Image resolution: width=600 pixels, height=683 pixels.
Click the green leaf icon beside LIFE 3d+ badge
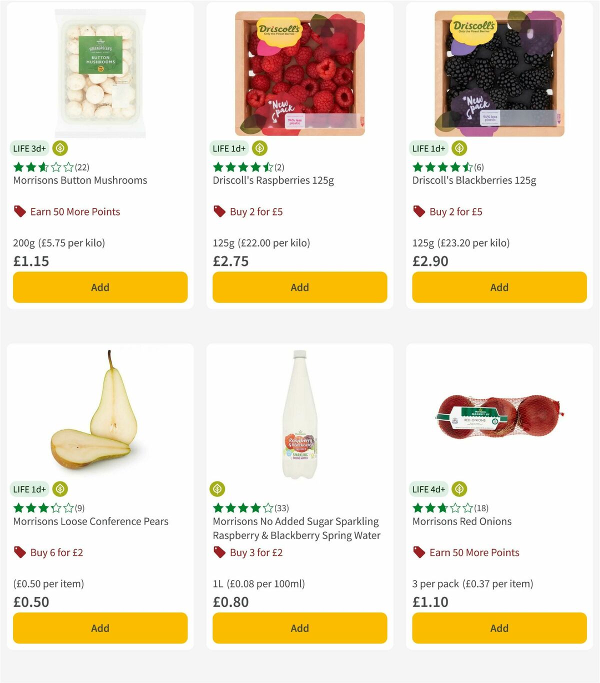[x=59, y=148]
